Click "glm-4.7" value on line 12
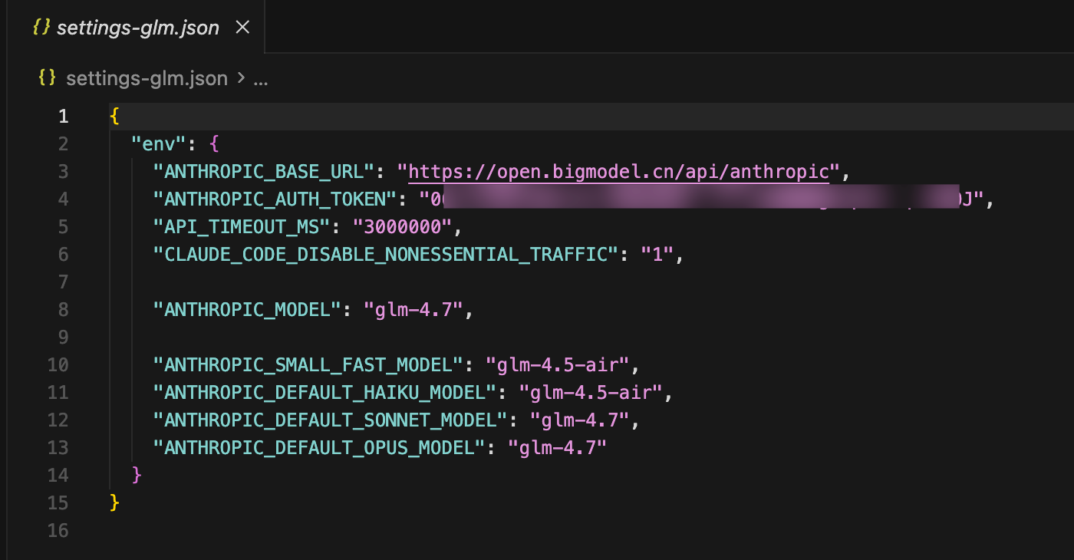 coord(580,420)
